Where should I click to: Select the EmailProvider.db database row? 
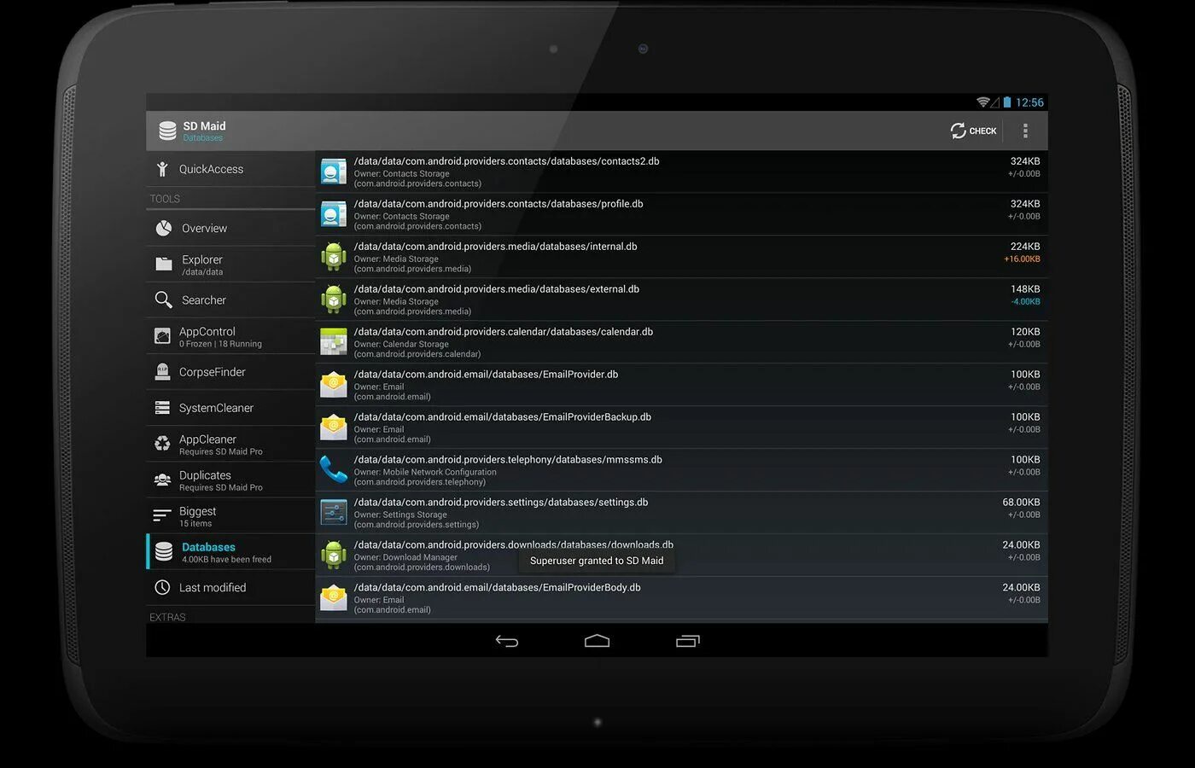point(681,385)
